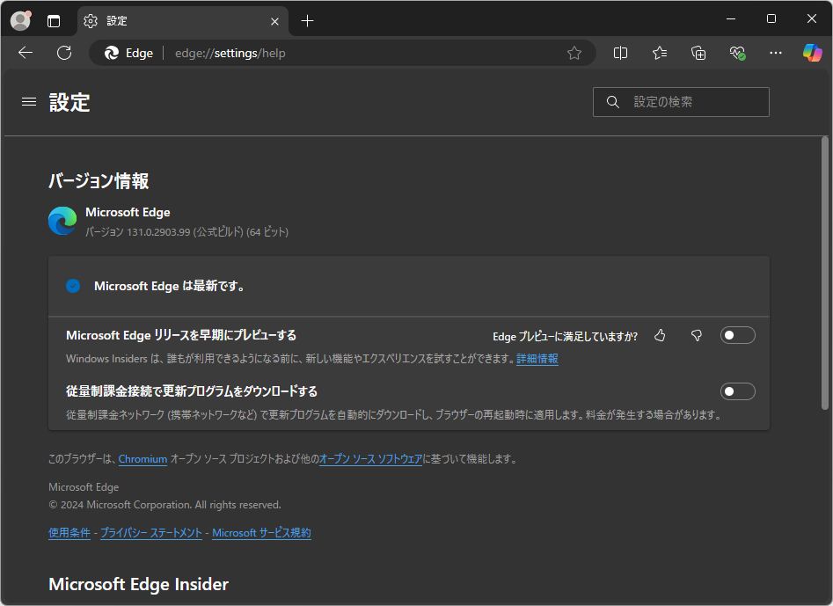Rate Edge preview with the thumbs up icon
The width and height of the screenshot is (833, 606).
[x=660, y=335]
